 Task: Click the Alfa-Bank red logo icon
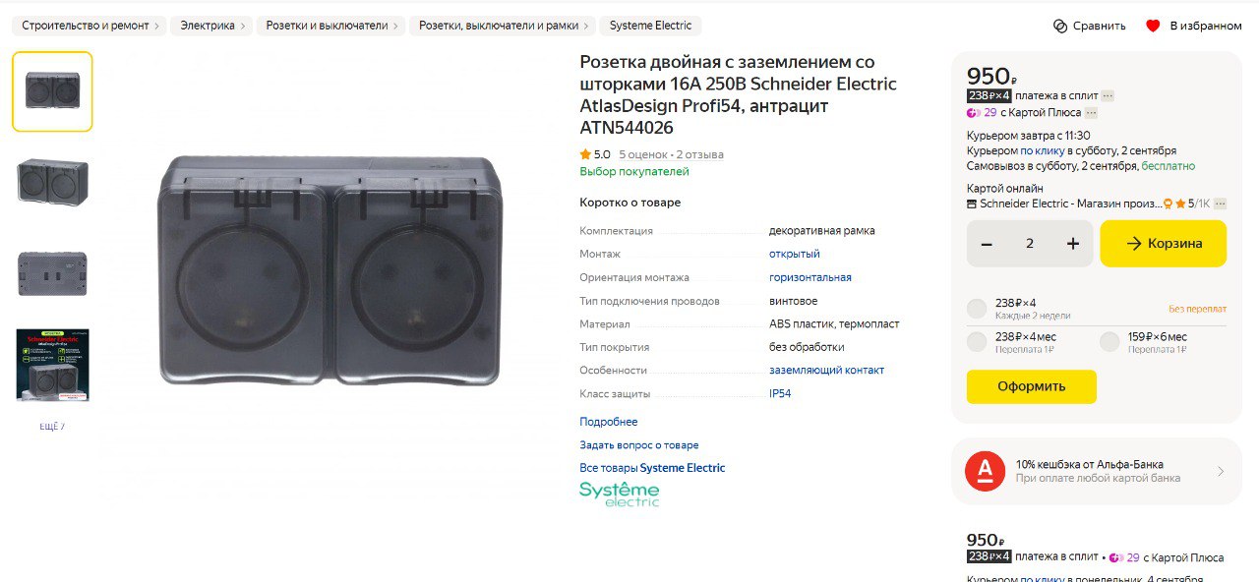985,471
